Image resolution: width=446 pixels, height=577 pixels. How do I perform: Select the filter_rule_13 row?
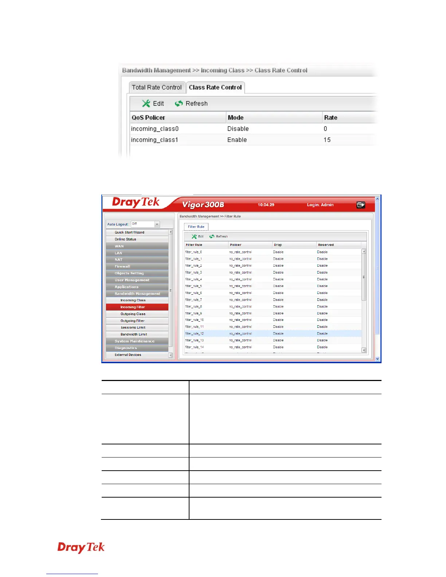pyautogui.click(x=273, y=341)
